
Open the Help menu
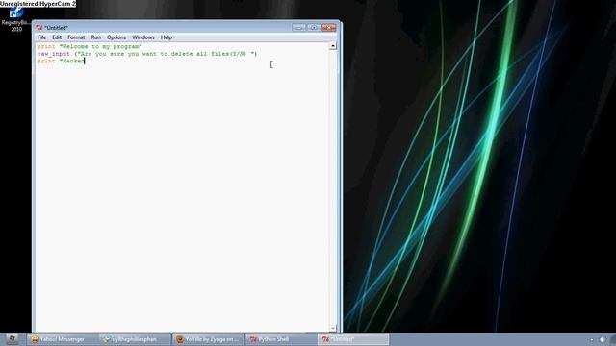click(x=167, y=37)
